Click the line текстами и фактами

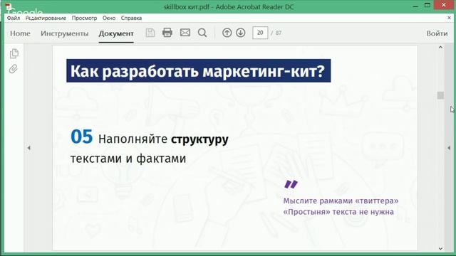pyautogui.click(x=128, y=159)
